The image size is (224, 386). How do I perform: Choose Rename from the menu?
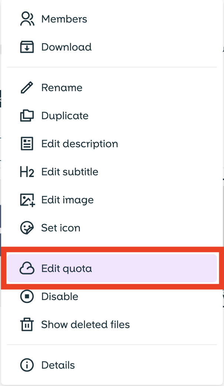(x=61, y=87)
